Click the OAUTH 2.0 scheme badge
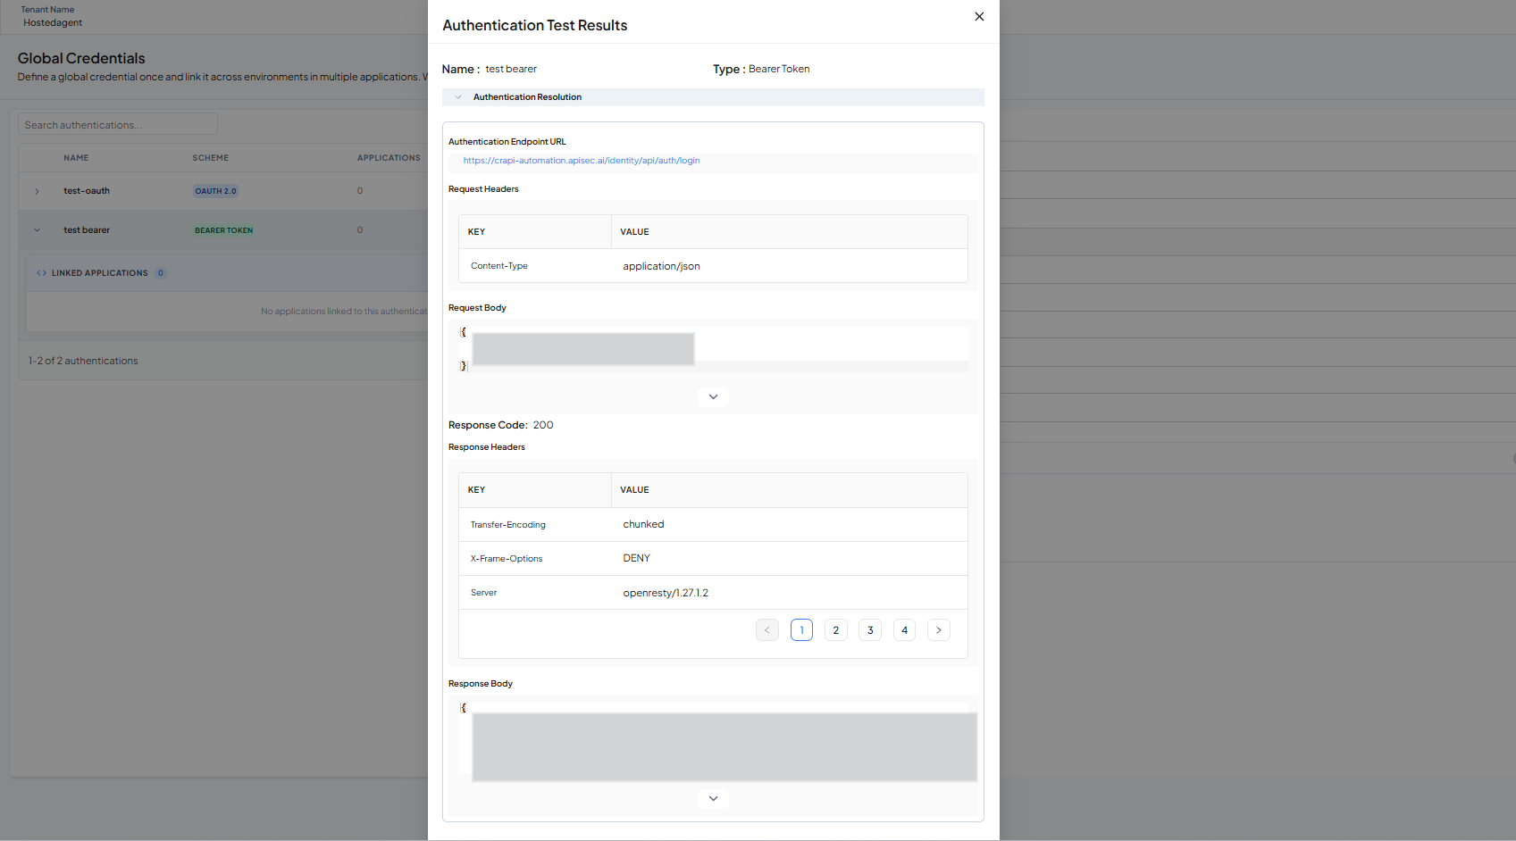1516x841 pixels. (215, 191)
